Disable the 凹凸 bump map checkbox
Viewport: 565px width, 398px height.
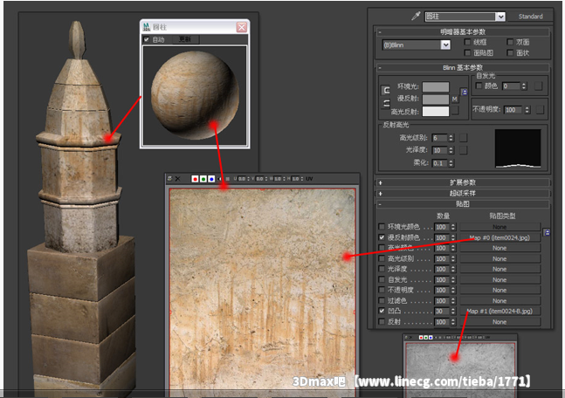pos(382,311)
